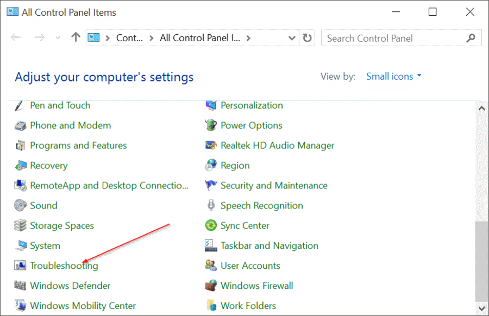The width and height of the screenshot is (489, 316).
Task: Open User Accounts link
Action: tap(250, 266)
